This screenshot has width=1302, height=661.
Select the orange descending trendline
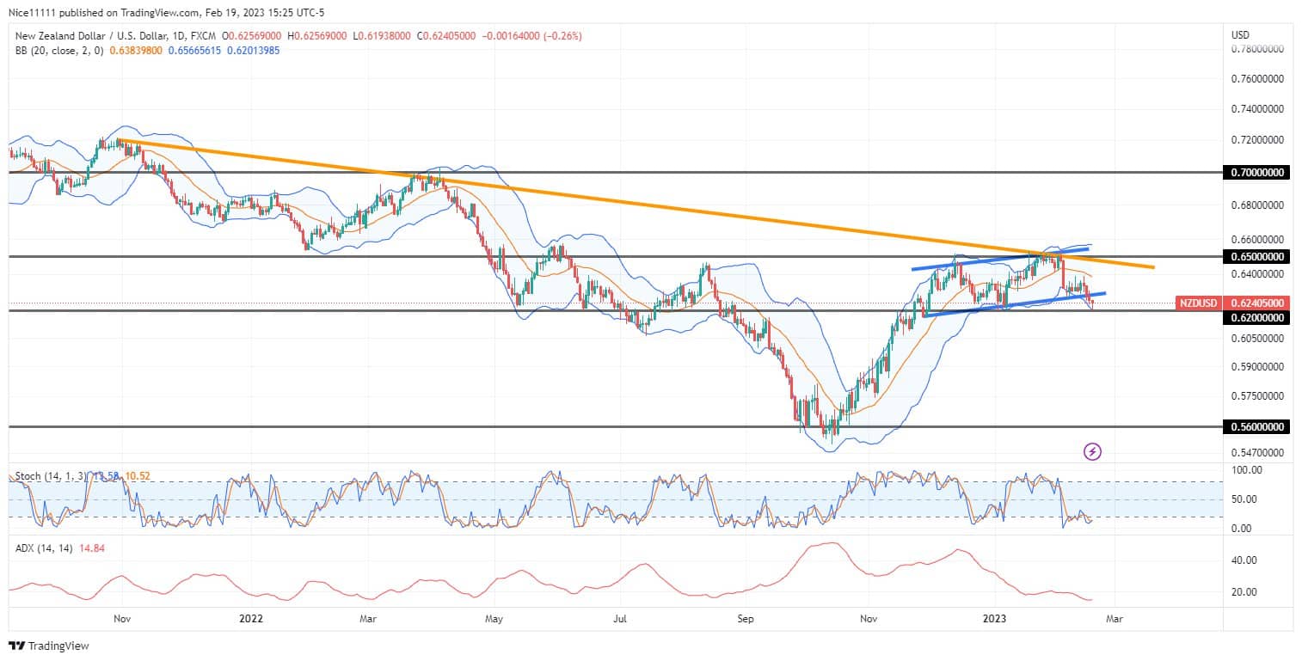click(636, 204)
